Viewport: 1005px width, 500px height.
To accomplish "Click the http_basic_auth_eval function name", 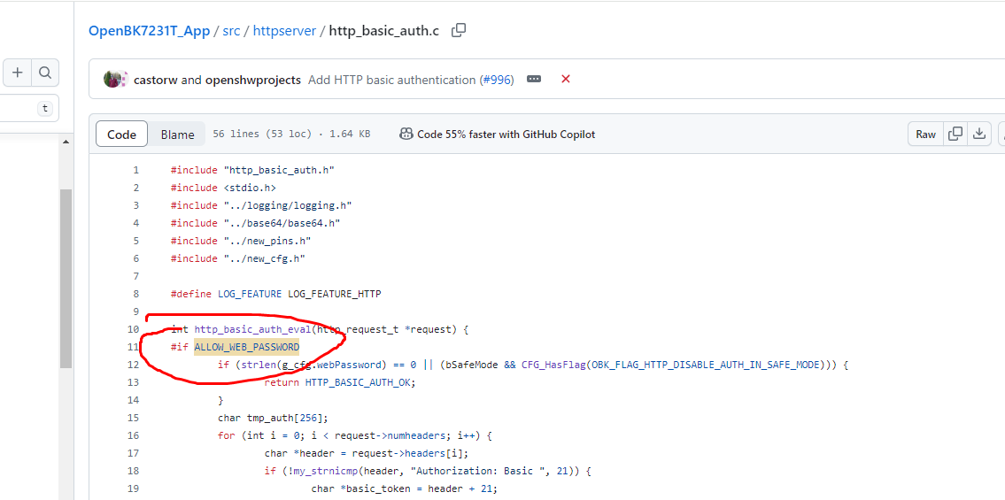I will [253, 330].
